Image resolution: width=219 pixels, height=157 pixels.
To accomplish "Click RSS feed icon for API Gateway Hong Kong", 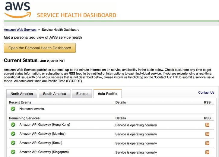I will [207, 125].
